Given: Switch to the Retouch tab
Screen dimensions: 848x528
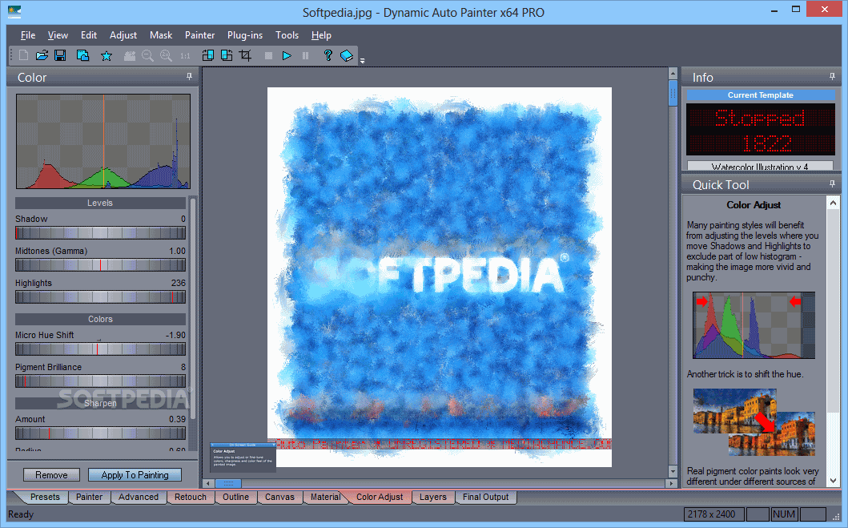Looking at the screenshot, I should tap(191, 497).
